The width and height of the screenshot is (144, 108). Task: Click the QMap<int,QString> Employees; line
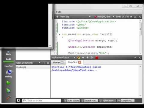pos(90,47)
